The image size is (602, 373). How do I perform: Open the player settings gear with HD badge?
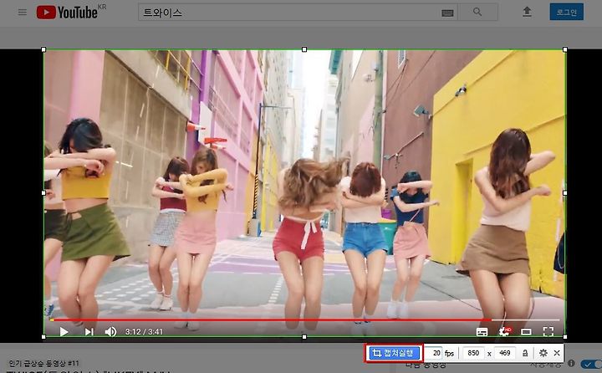504,331
